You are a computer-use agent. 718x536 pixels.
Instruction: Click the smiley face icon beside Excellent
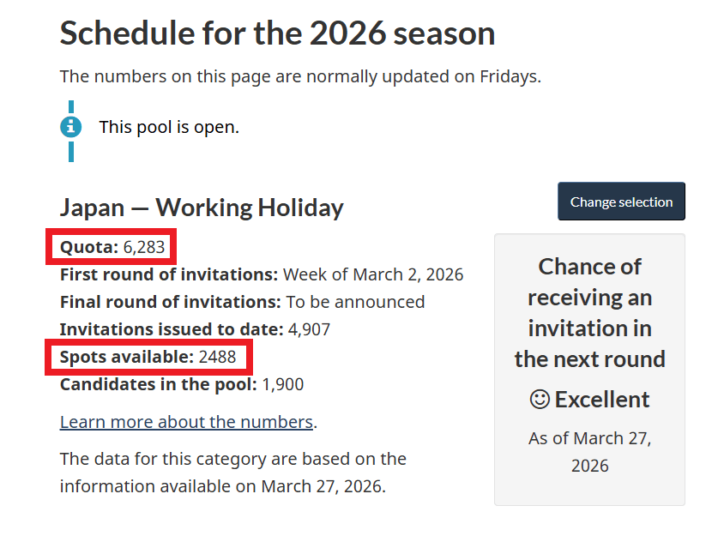tap(540, 400)
